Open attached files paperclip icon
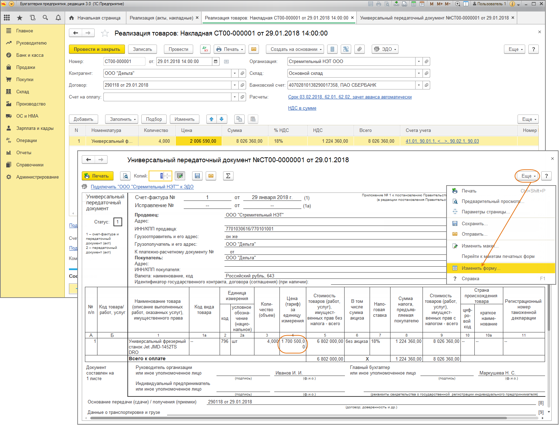The height and width of the screenshot is (425, 560). (360, 49)
